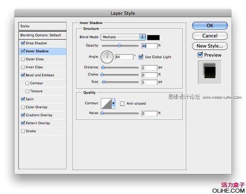The image size is (246, 194).
Task: Toggle the Satin checkbox
Action: coord(23,99)
